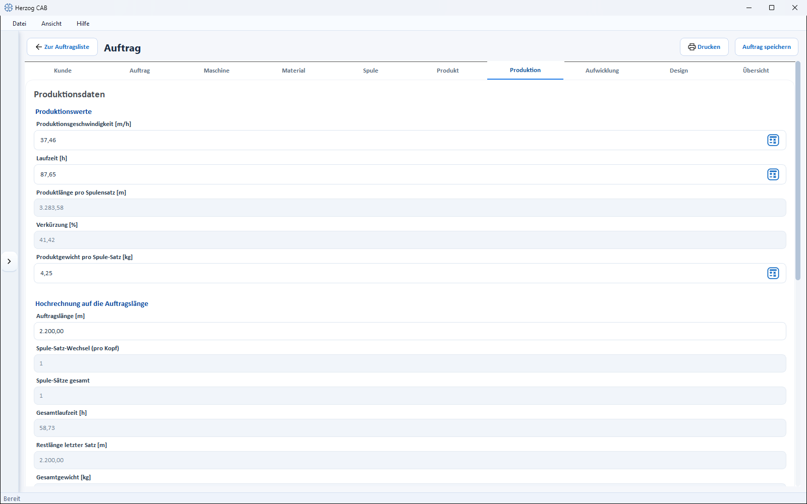The image size is (807, 504).
Task: Switch to the Aufwicklung tab
Action: pos(602,71)
